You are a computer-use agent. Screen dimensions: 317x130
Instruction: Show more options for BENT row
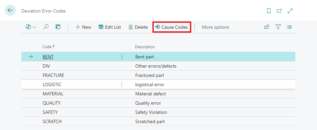(122, 57)
